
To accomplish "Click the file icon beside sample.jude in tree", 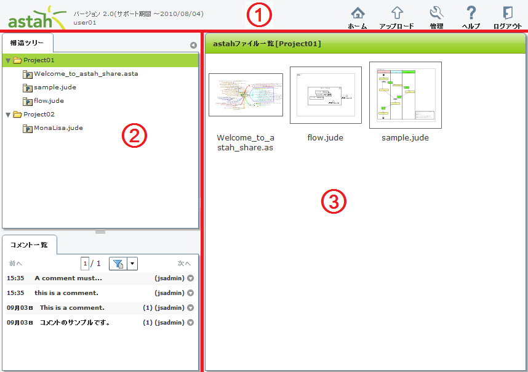I will point(27,88).
